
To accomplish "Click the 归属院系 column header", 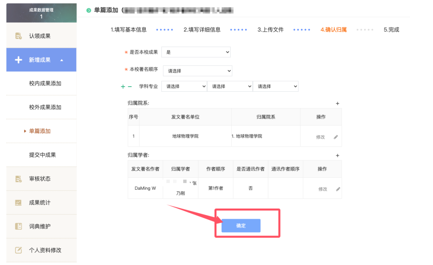I will 266,117.
